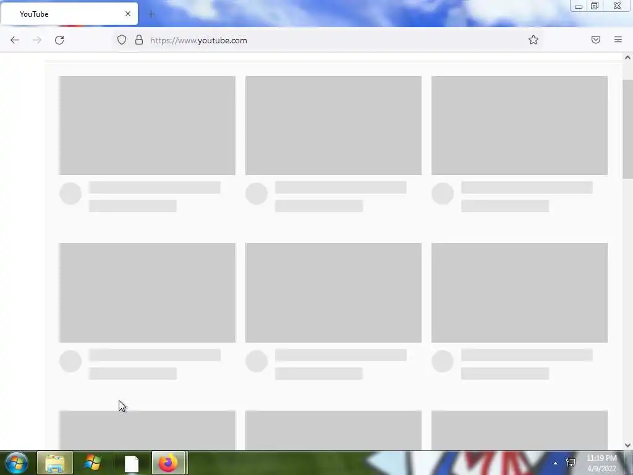Viewport: 633px width, 475px height.
Task: Show hidden system tray icons
Action: [555, 463]
